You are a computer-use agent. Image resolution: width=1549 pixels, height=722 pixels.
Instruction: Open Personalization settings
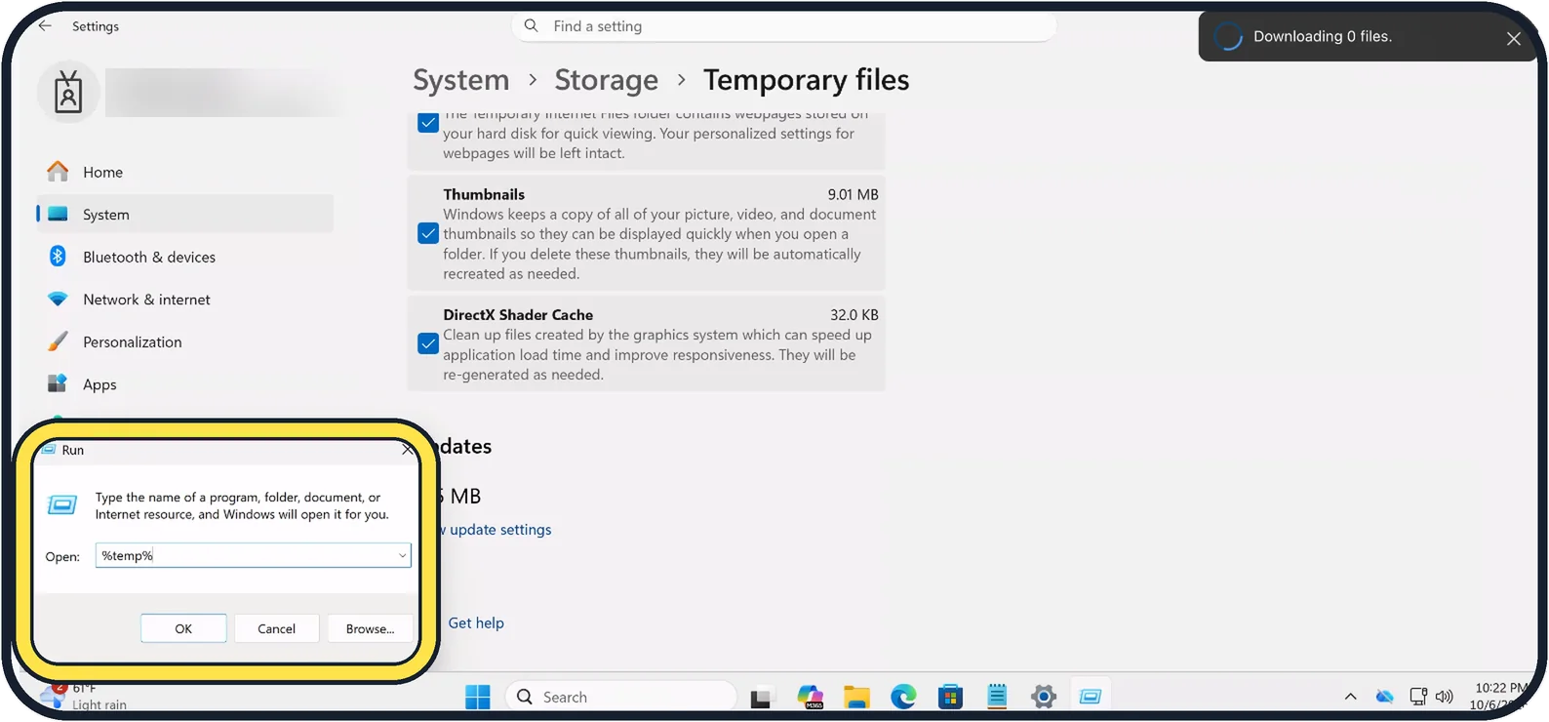pos(185,341)
